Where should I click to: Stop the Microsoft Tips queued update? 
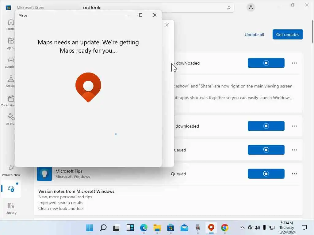[266, 174]
